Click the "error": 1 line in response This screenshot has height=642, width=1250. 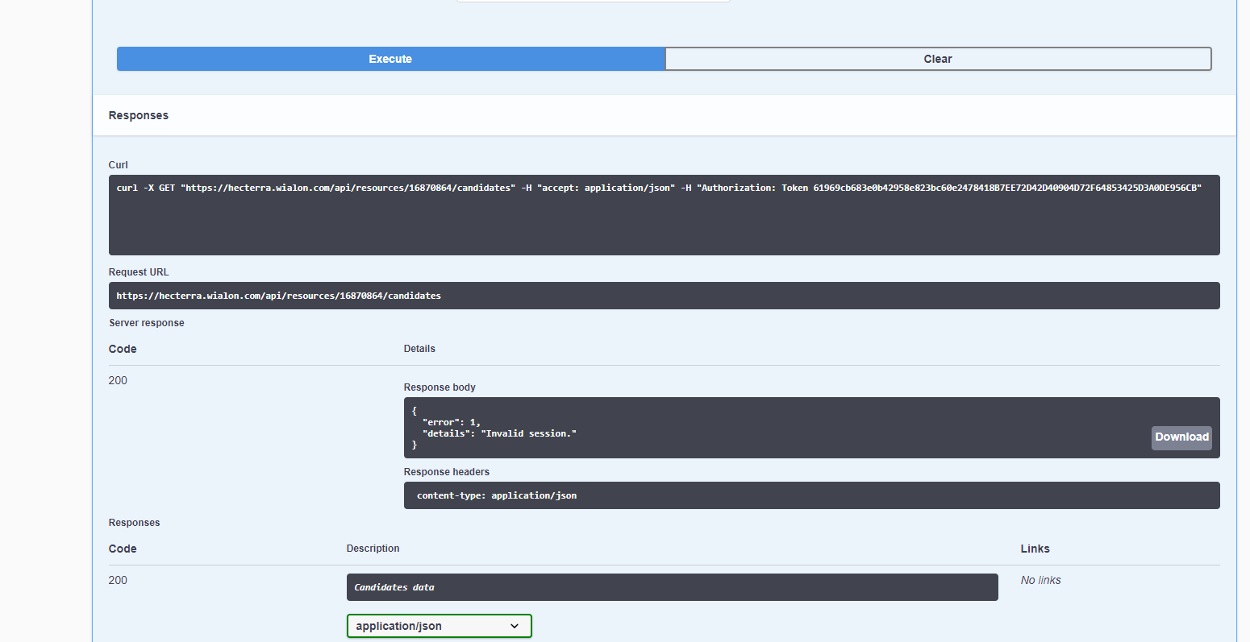[x=451, y=422]
